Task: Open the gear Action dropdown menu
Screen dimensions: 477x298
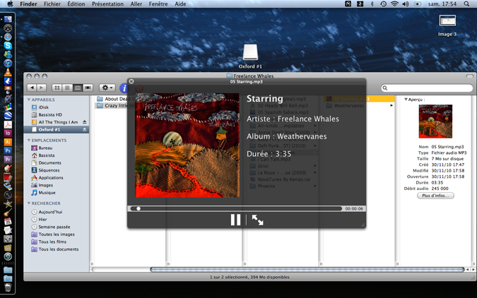Action: (x=107, y=88)
